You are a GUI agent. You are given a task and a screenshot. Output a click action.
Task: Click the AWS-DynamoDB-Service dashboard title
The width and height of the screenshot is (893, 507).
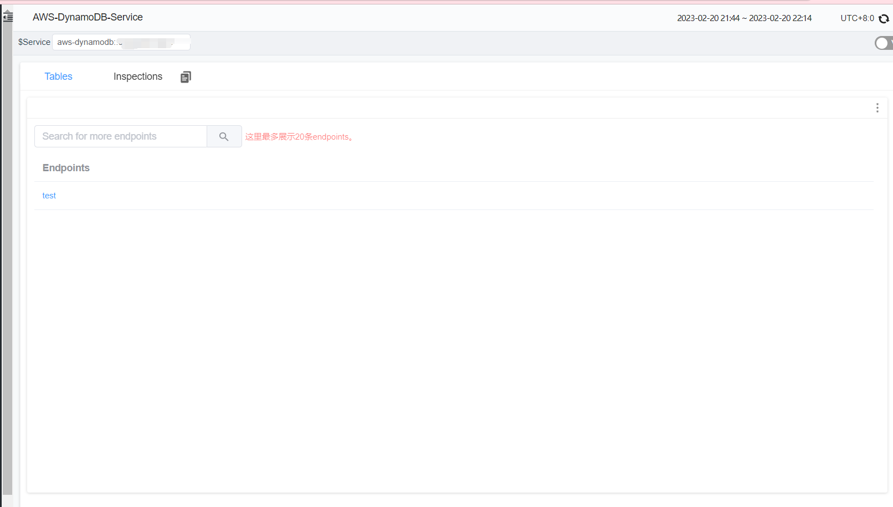(88, 17)
